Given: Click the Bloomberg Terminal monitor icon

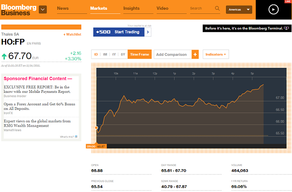Looking at the screenshot, I should pos(288,29).
